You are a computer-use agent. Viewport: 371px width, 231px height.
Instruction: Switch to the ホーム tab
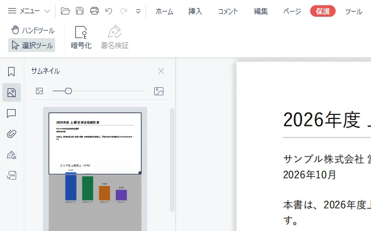click(x=165, y=12)
